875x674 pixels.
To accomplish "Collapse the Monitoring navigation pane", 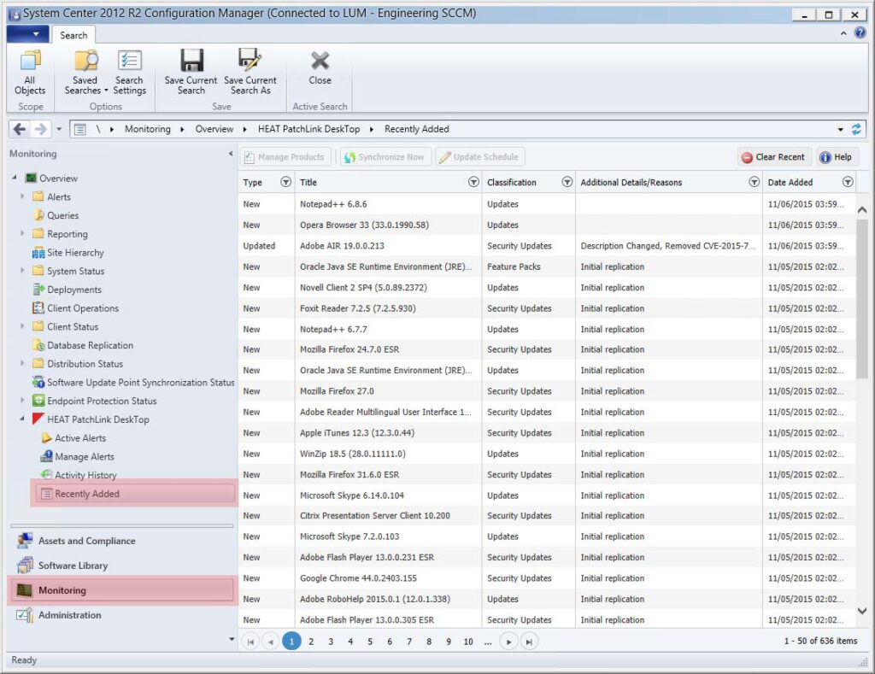I will point(230,155).
